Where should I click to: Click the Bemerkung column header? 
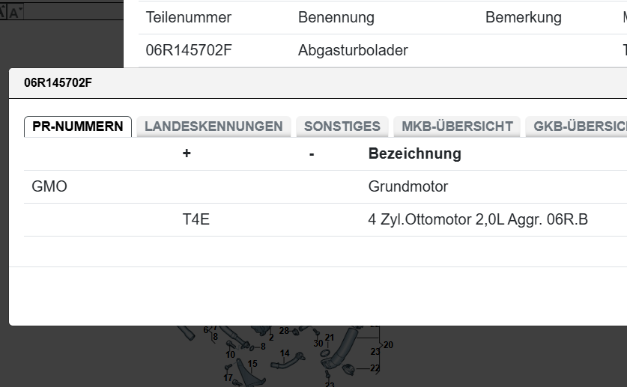[x=523, y=17]
